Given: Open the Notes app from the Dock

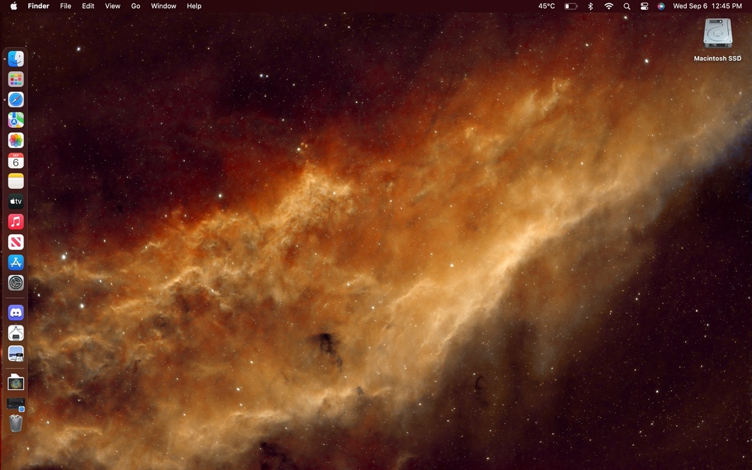Looking at the screenshot, I should [16, 181].
